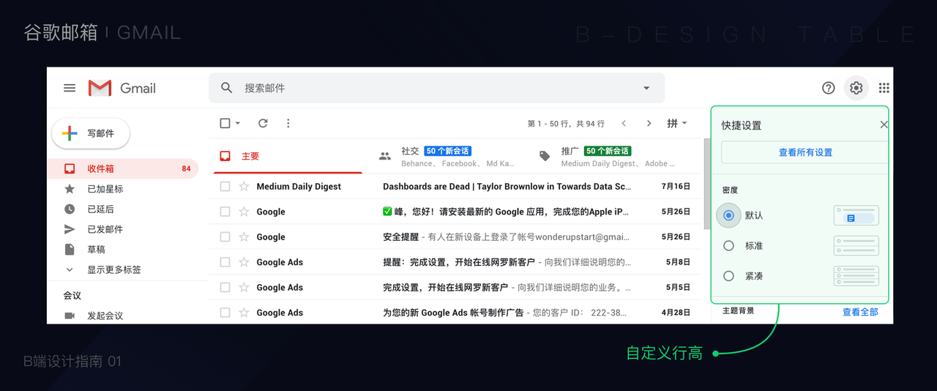937x391 pixels.
Task: Switch to the 社交 social tab
Action: tap(447, 156)
